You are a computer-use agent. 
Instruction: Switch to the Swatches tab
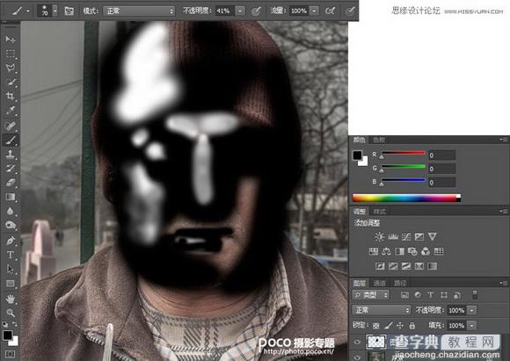tap(379, 140)
